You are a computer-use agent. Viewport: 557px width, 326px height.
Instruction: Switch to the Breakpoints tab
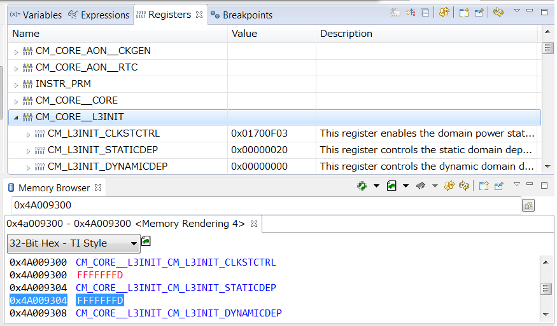click(241, 15)
